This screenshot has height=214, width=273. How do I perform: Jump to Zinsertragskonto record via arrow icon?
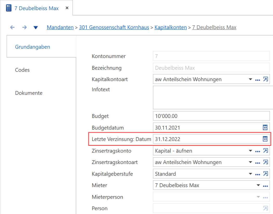(x=265, y=150)
